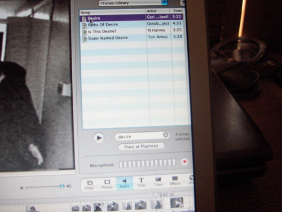Open the Titles pane
Viewport: 282px width, 212px height.
point(142,182)
